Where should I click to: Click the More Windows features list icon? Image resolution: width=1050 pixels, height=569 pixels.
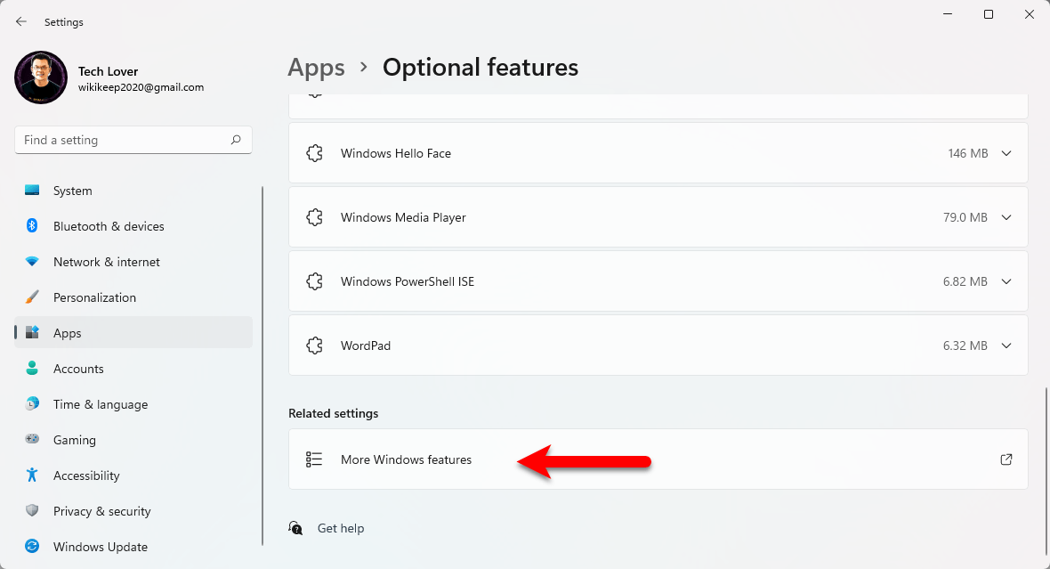(314, 459)
